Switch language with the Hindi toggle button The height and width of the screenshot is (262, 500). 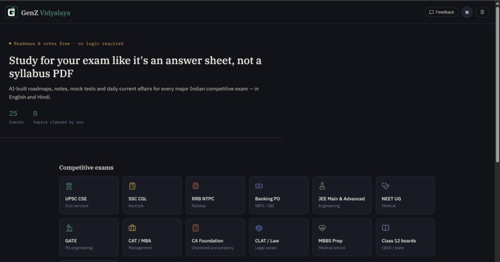482,12
